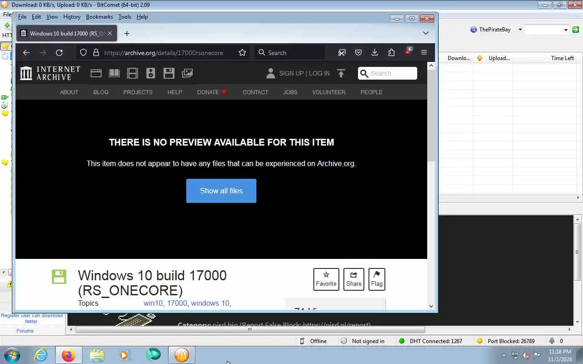
Task: Click the Internet Archive logo
Action: (50, 73)
